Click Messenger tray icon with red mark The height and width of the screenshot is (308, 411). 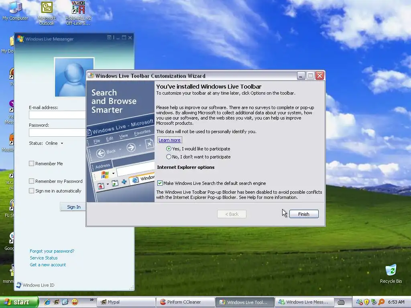(x=359, y=302)
